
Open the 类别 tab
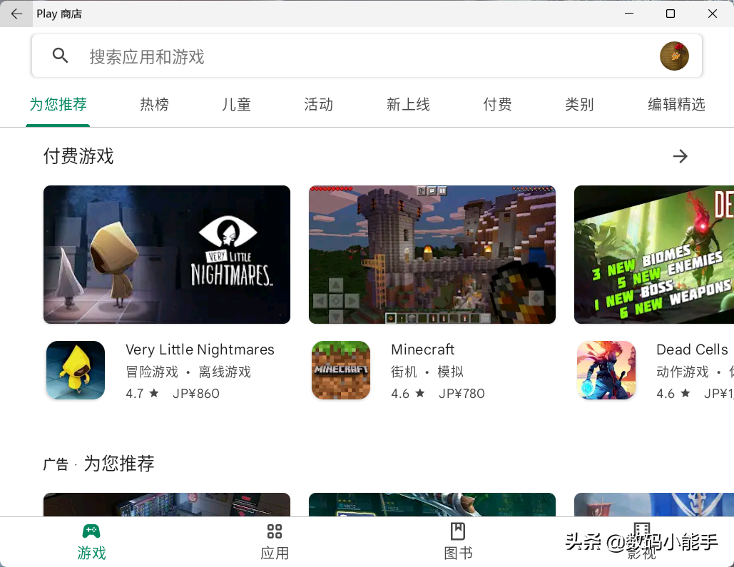click(x=579, y=104)
